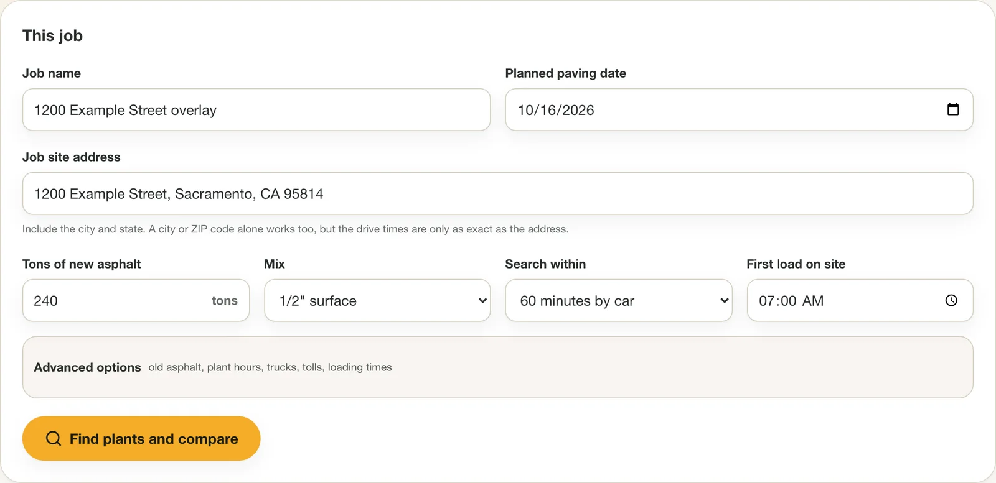Click the 'Search within' label
Viewport: 996px width, 483px height.
[545, 264]
